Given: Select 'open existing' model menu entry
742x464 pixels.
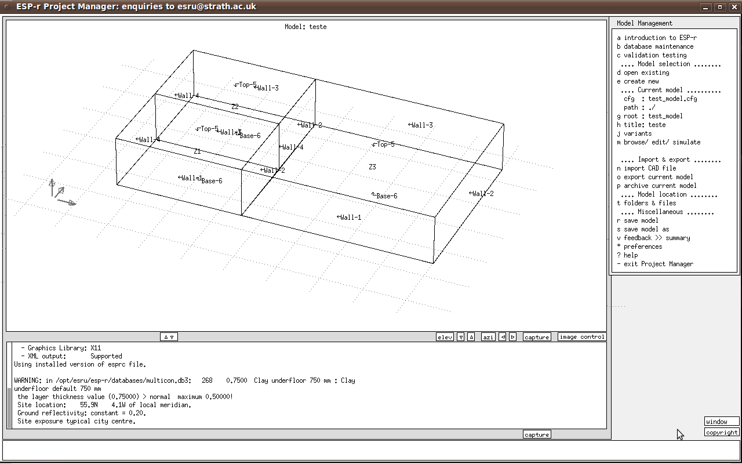Looking at the screenshot, I should pyautogui.click(x=646, y=72).
